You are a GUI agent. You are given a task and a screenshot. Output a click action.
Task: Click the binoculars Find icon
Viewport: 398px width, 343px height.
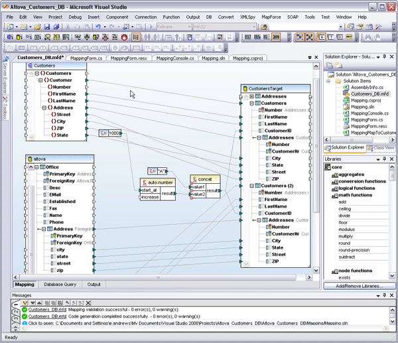367,37
